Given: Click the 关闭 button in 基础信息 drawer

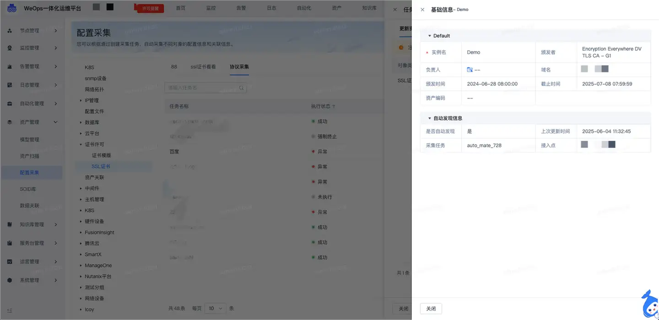Looking at the screenshot, I should 431,309.
